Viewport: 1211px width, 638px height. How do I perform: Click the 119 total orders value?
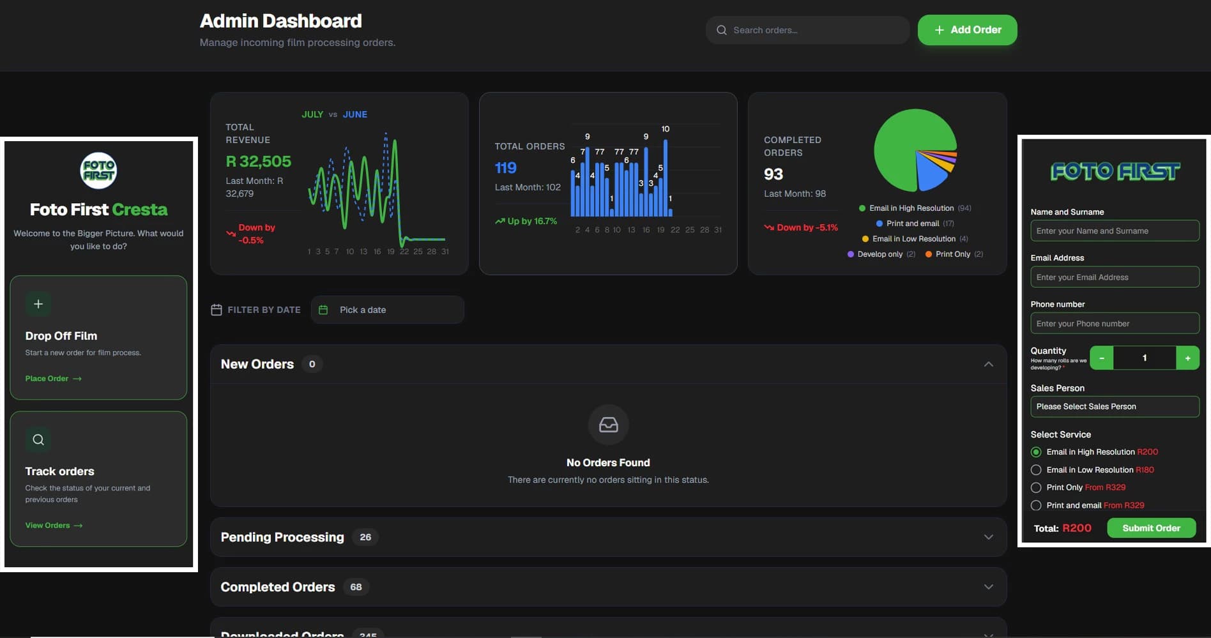point(506,168)
